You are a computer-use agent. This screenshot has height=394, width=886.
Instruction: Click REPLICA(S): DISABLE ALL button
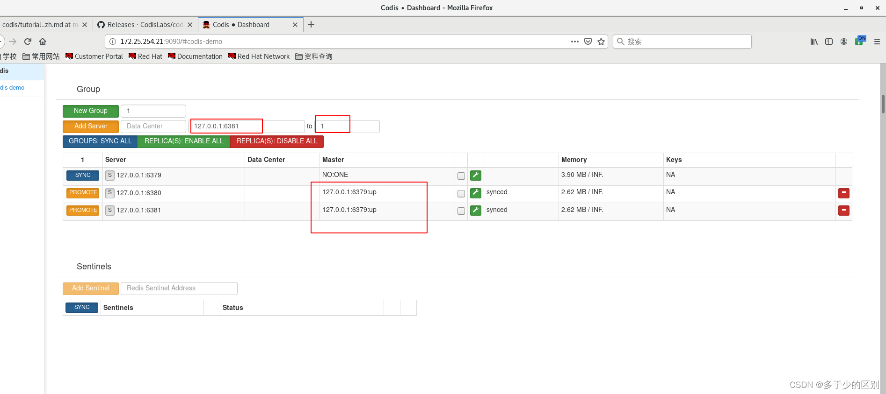tap(277, 141)
